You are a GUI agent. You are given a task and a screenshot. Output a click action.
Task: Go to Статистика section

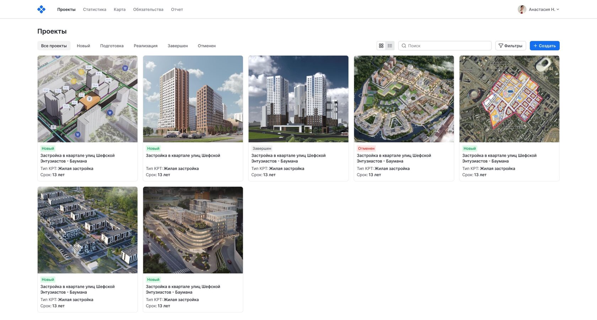tap(95, 10)
